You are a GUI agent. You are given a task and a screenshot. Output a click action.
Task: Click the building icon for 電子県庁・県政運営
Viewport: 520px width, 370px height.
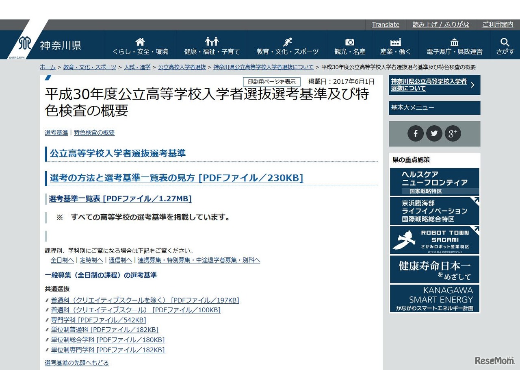(x=454, y=41)
